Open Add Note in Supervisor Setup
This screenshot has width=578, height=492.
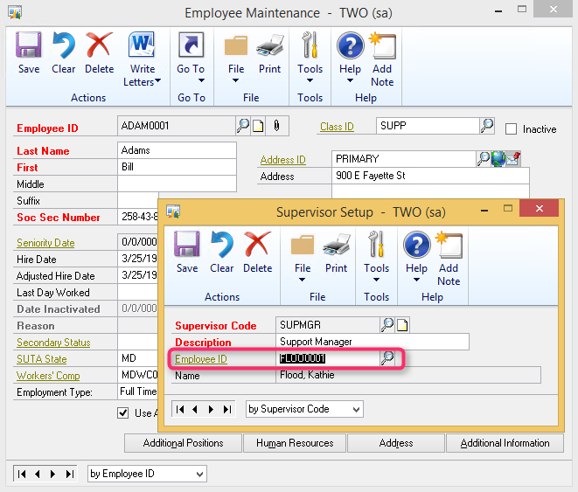(x=449, y=258)
